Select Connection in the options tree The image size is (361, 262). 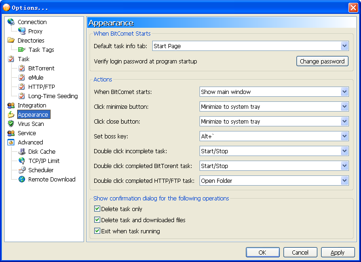pyautogui.click(x=32, y=22)
